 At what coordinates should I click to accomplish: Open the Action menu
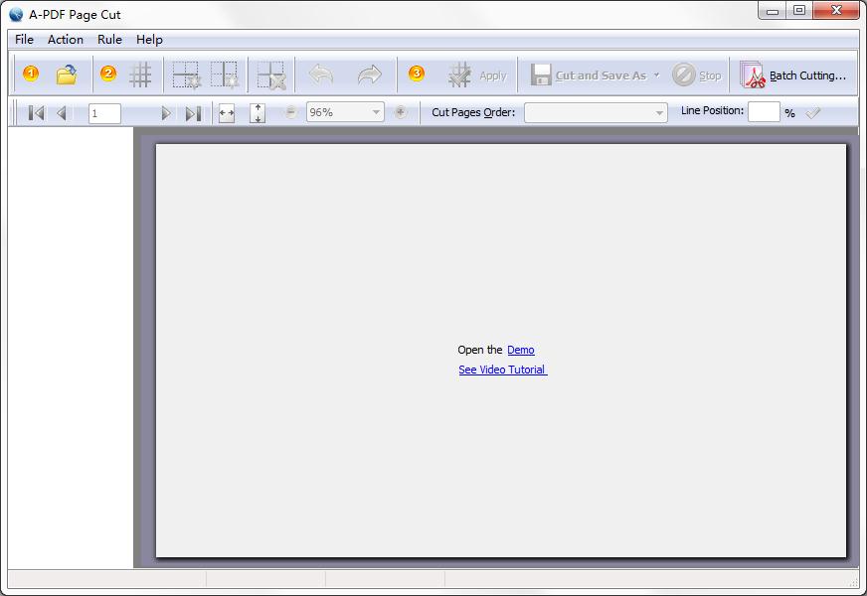tap(65, 40)
